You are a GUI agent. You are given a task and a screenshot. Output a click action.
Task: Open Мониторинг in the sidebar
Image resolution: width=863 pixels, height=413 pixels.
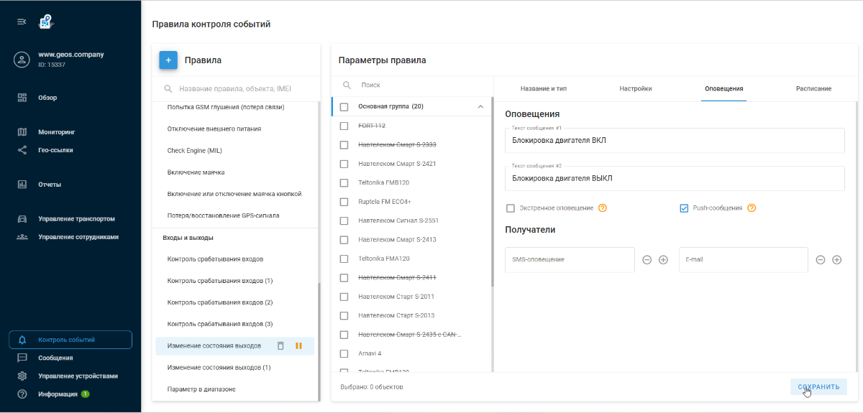point(56,132)
